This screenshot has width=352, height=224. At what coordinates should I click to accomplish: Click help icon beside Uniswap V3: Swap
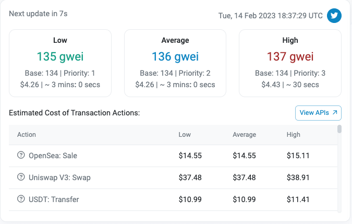tap(21, 177)
